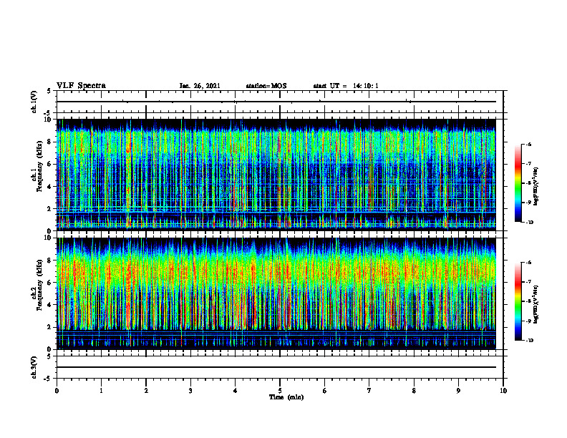Click the "start UT = 14:10:1" header text
The image size is (567, 438).
346,86
